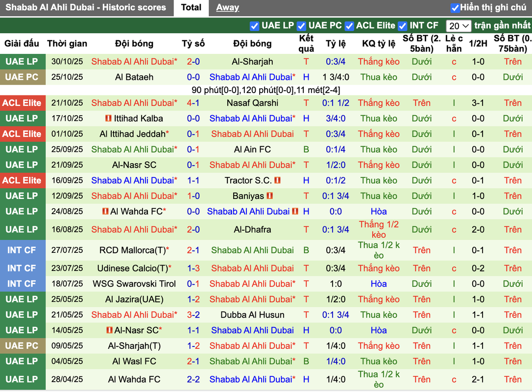The image size is (532, 392).
Task: Click the 1/2H column header
Action: (478, 44)
